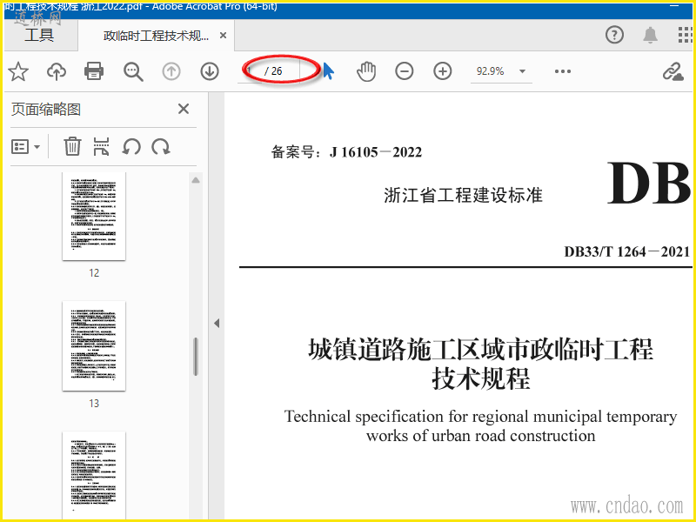Screen dimensions: 696x522
Task: Zoom out with the minus icon
Action: [405, 71]
